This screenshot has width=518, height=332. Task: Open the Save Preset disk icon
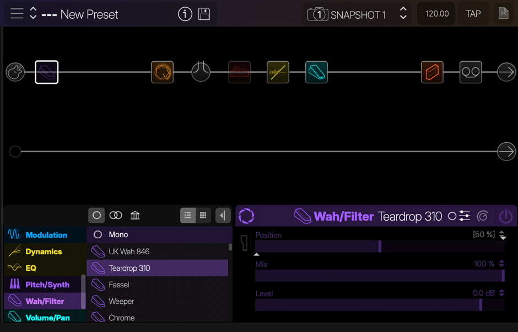coord(204,14)
